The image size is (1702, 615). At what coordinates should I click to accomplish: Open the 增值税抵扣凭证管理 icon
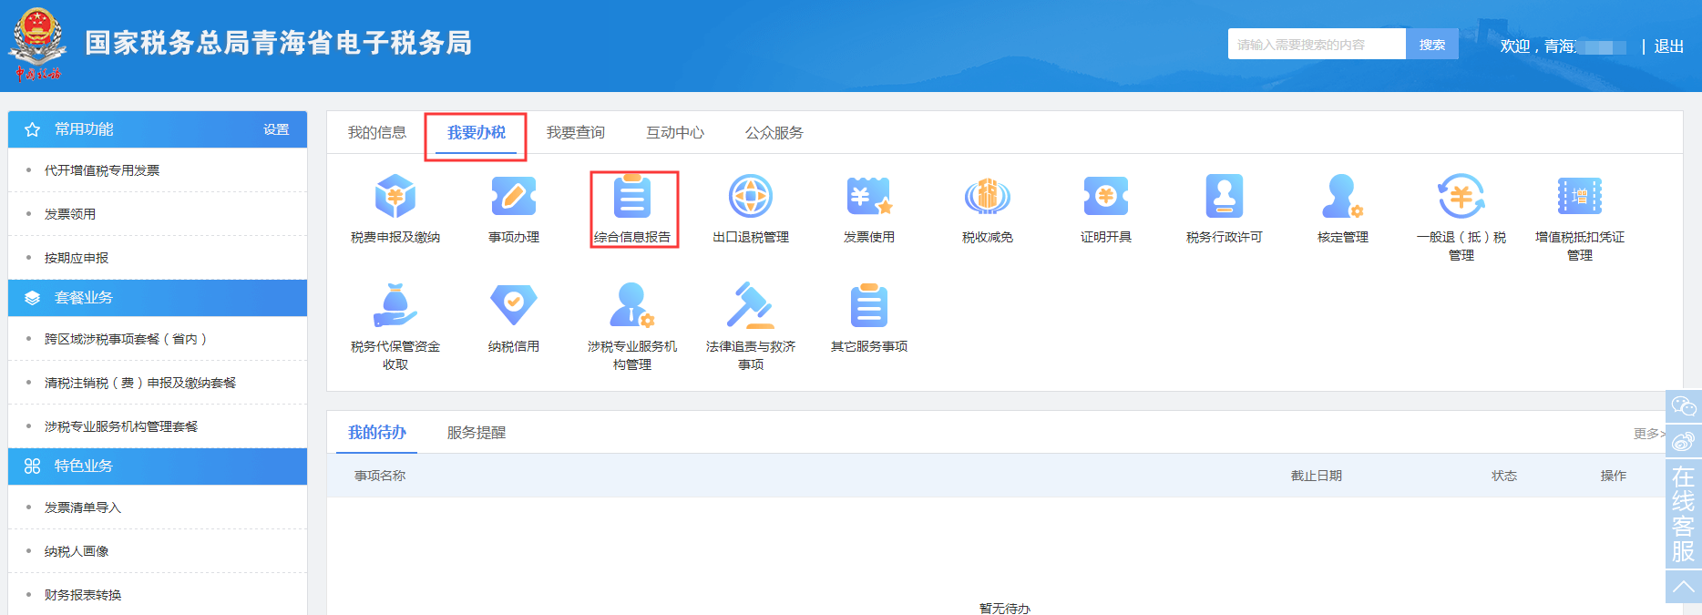tap(1580, 197)
